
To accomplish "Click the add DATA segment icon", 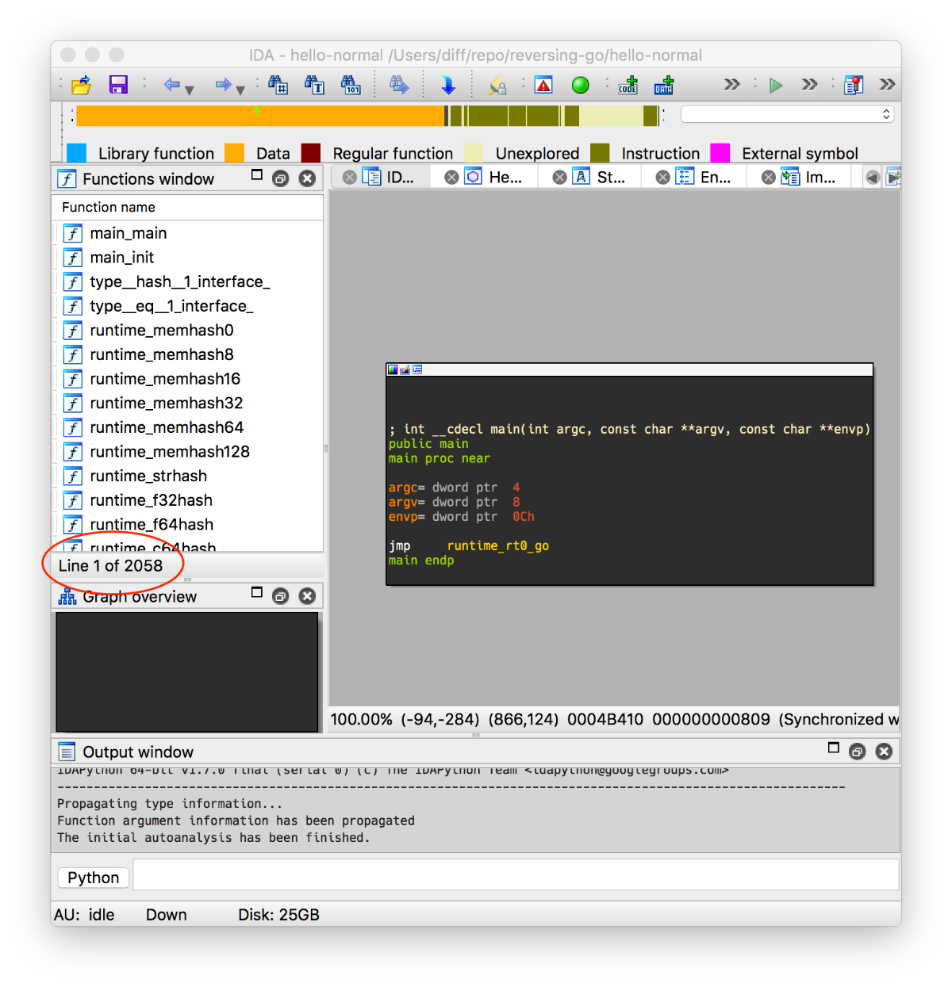I will point(664,85).
